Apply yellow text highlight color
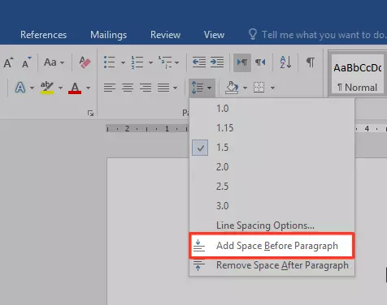The width and height of the screenshot is (387, 305). [47, 88]
